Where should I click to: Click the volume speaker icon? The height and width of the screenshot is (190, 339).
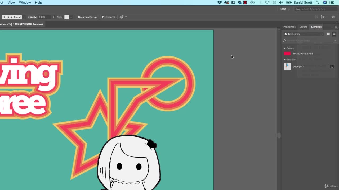(281, 2)
